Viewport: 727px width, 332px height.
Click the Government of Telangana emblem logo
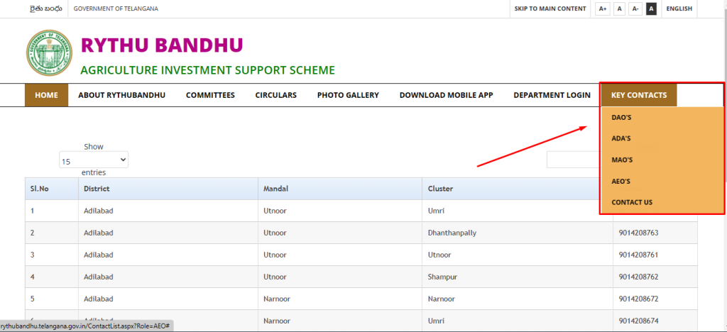tap(49, 54)
